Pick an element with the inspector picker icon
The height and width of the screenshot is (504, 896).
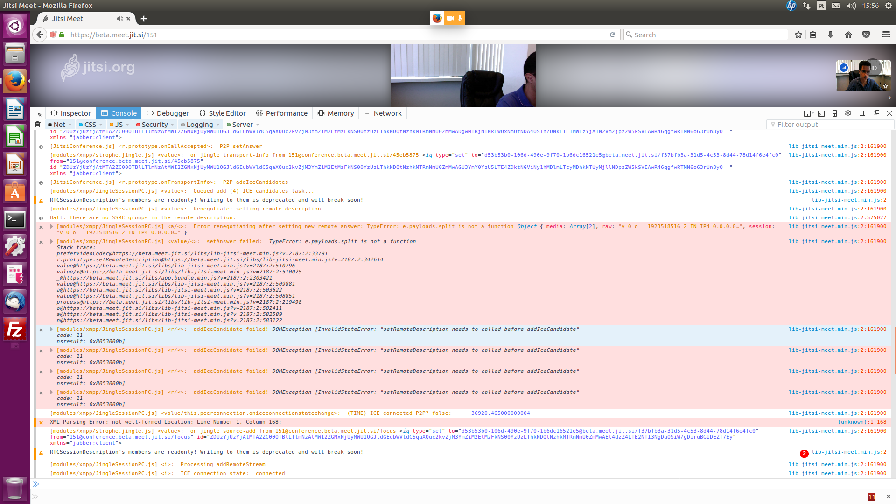(38, 113)
